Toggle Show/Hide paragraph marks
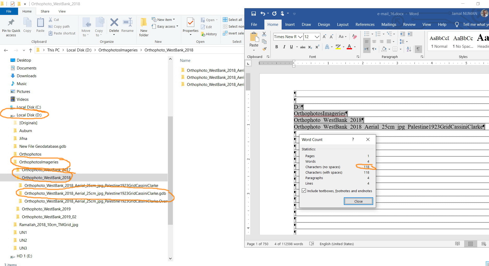The width and height of the screenshot is (489, 266). click(418, 49)
